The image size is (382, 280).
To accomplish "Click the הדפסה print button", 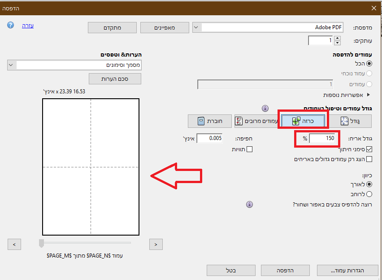I will (x=285, y=270).
